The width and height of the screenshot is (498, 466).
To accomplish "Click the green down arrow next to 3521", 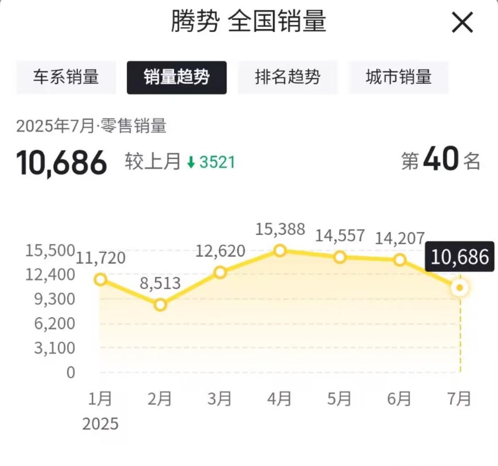I will 191,163.
